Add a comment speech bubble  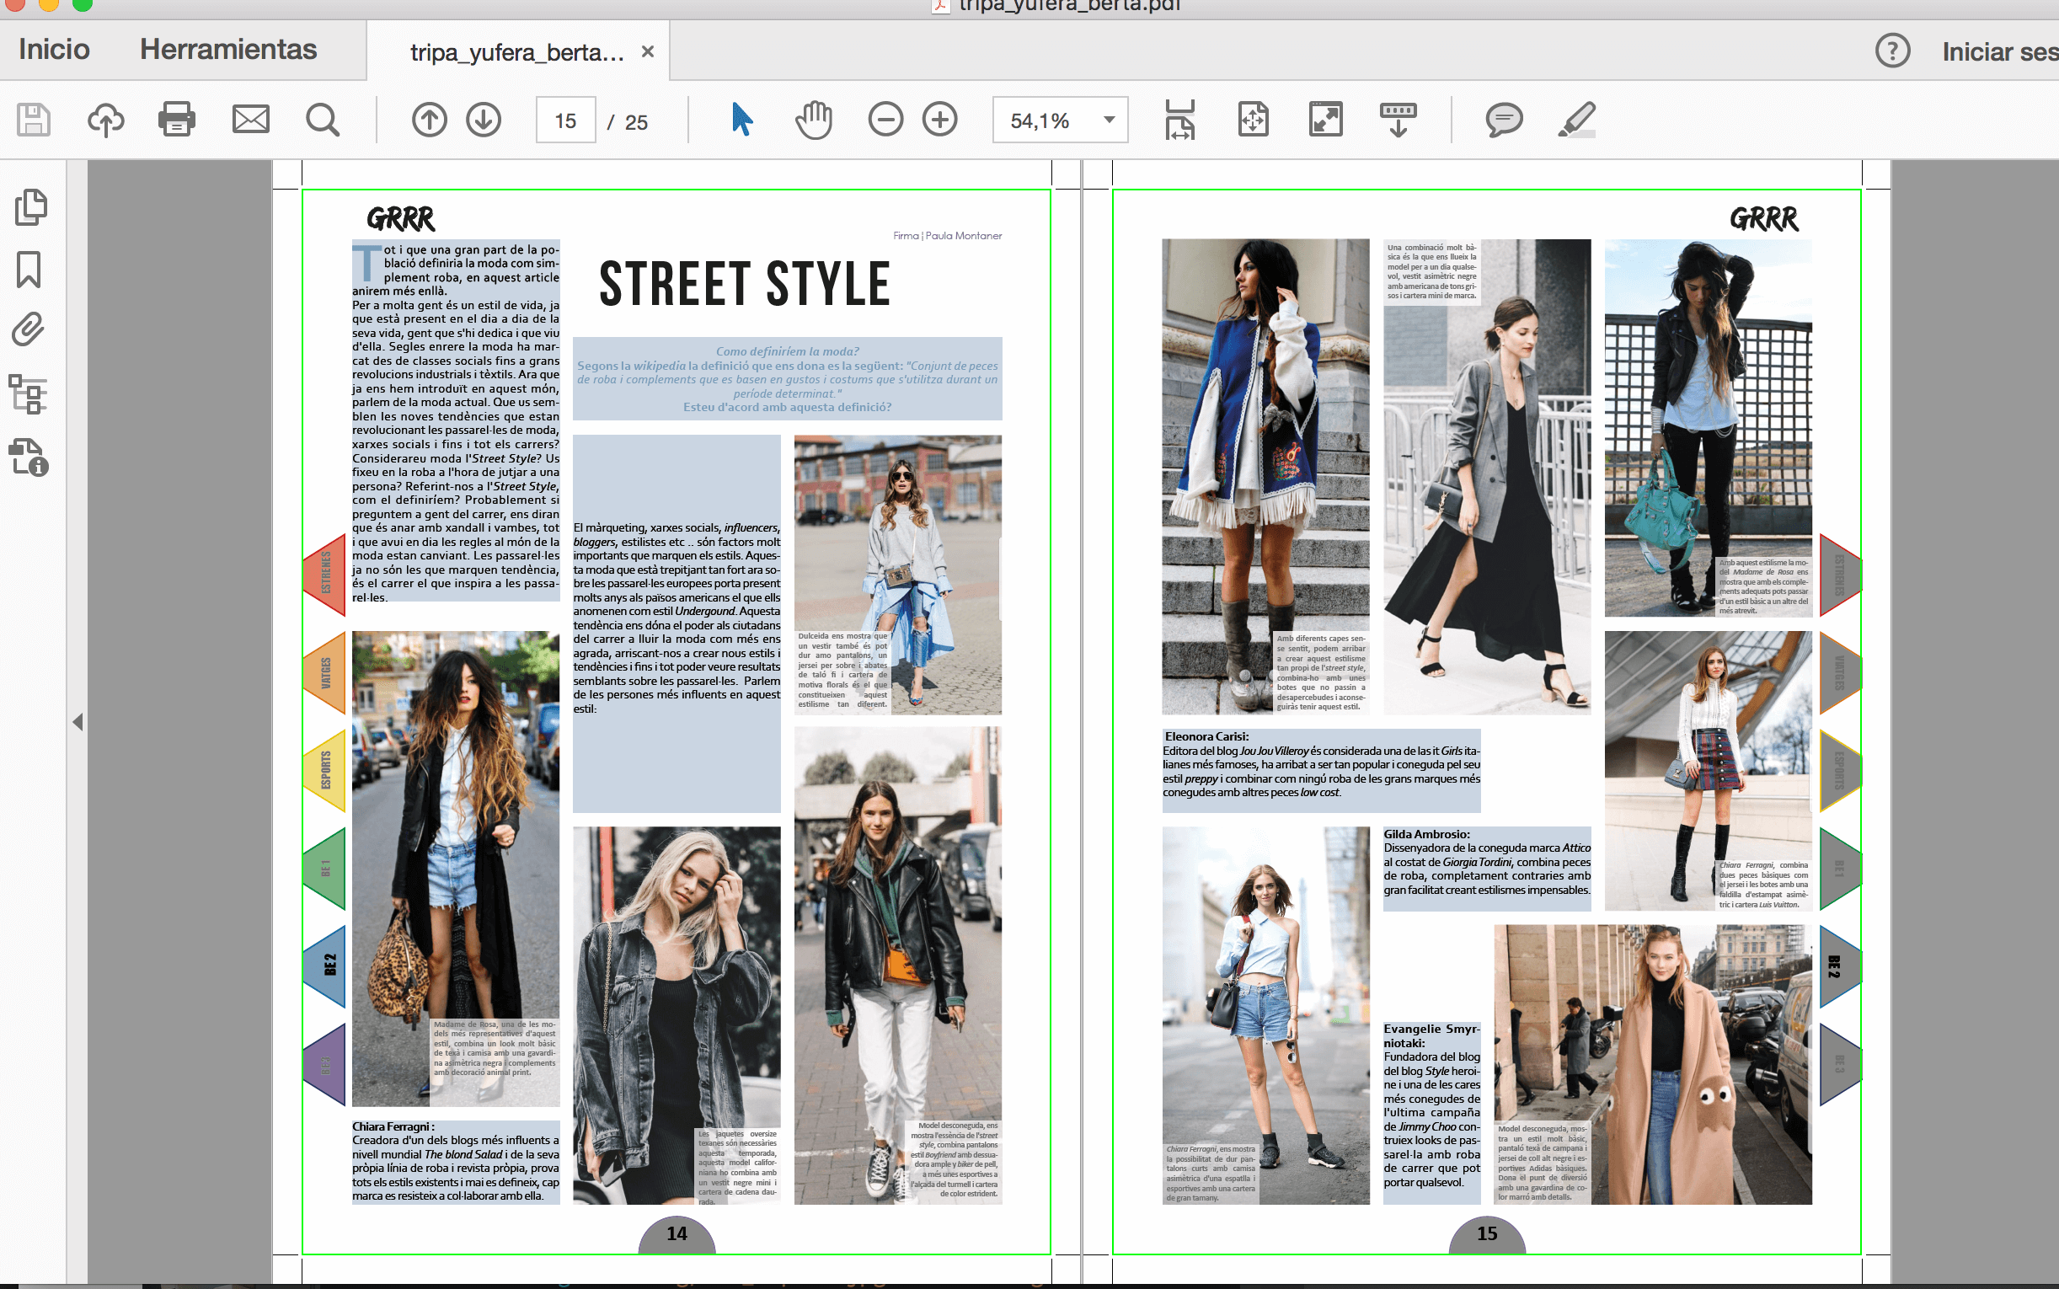point(1504,120)
